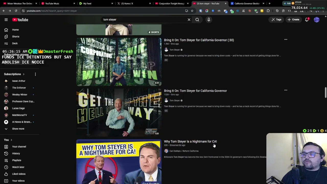Click Get The Hell Out thumbnail

119,112
